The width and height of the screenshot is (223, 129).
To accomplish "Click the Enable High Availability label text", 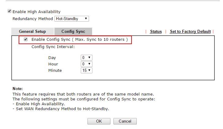I will pos(36,12).
